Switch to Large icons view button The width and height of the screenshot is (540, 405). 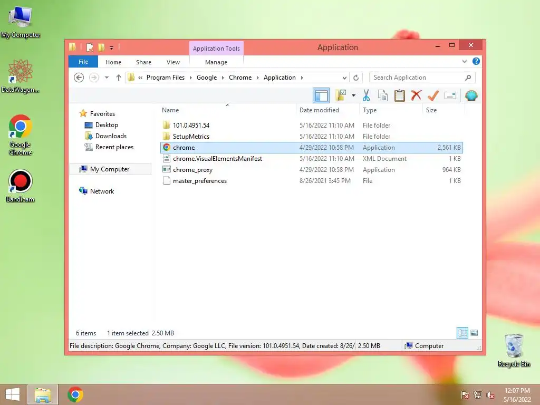tap(474, 333)
